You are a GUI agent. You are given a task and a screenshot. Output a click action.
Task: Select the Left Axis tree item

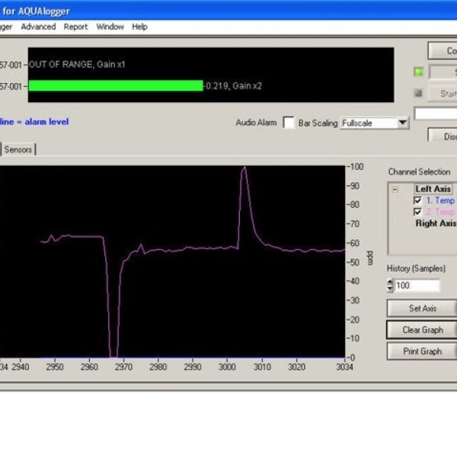[x=433, y=189]
